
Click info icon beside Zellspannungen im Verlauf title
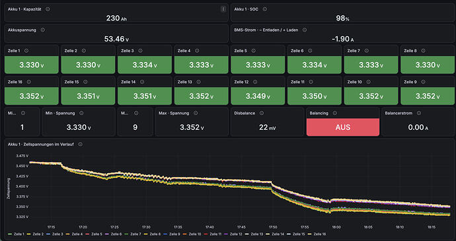(x=80, y=144)
